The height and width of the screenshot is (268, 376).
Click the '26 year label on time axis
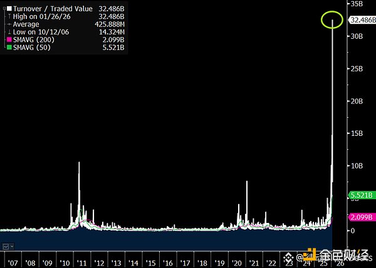[339, 262]
